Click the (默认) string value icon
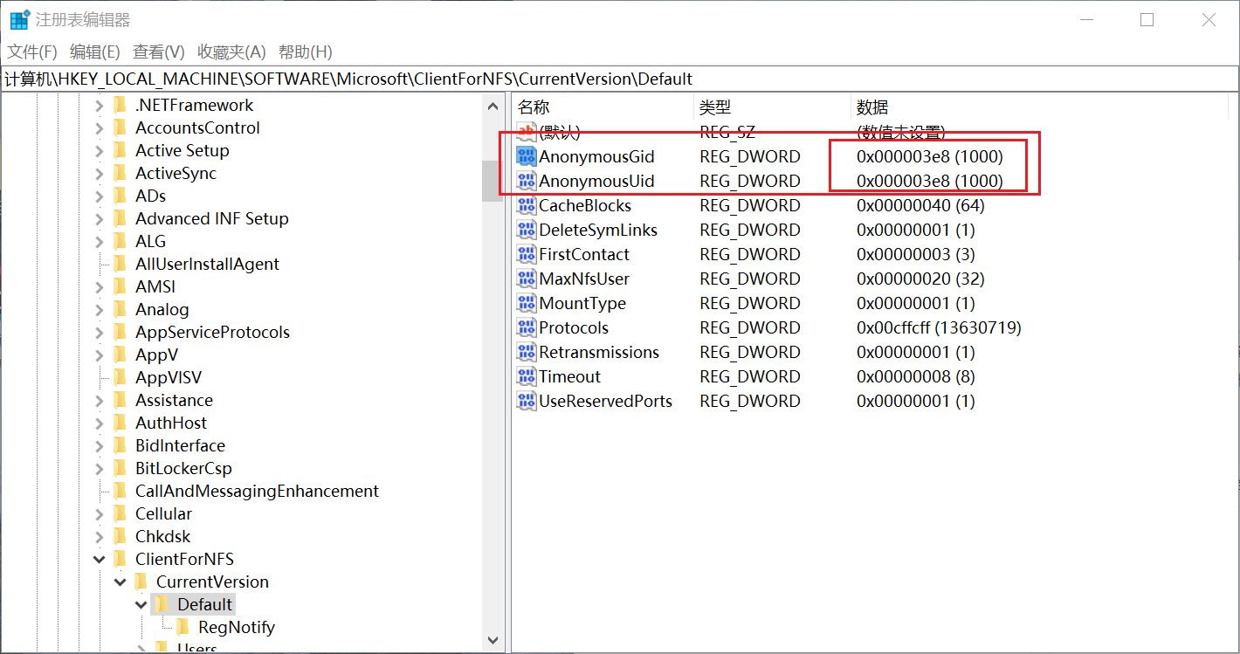The image size is (1240, 654). coord(526,133)
